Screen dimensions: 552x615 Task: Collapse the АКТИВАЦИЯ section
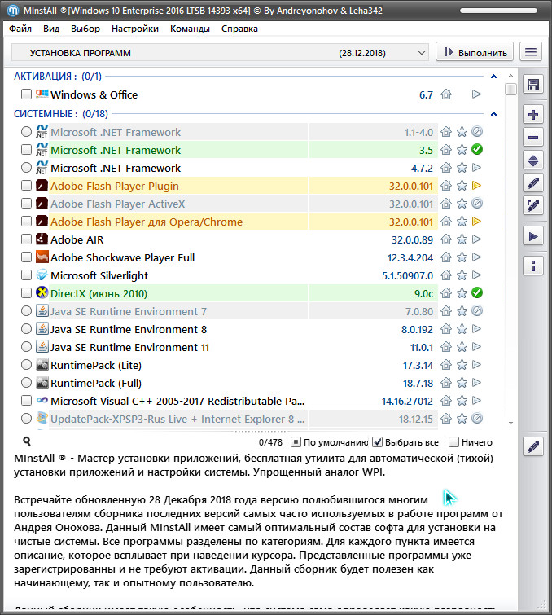pyautogui.click(x=493, y=77)
